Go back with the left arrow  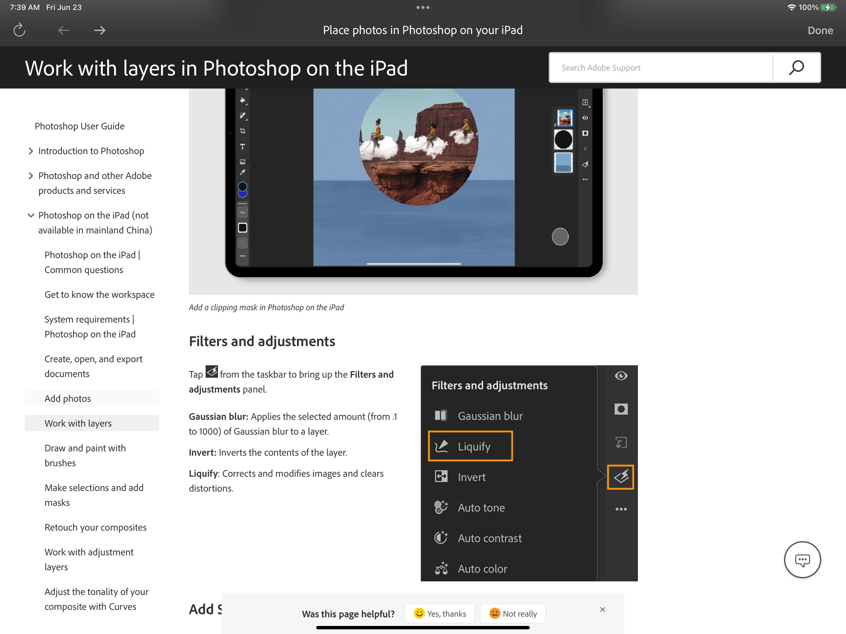pyautogui.click(x=63, y=30)
